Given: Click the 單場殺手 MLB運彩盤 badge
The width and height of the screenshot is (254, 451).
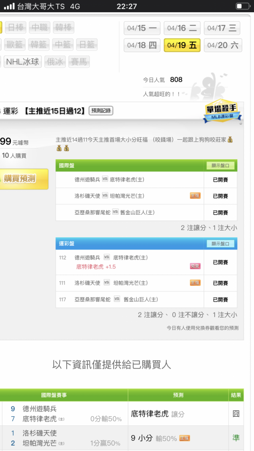Looking at the screenshot, I should pyautogui.click(x=222, y=111).
